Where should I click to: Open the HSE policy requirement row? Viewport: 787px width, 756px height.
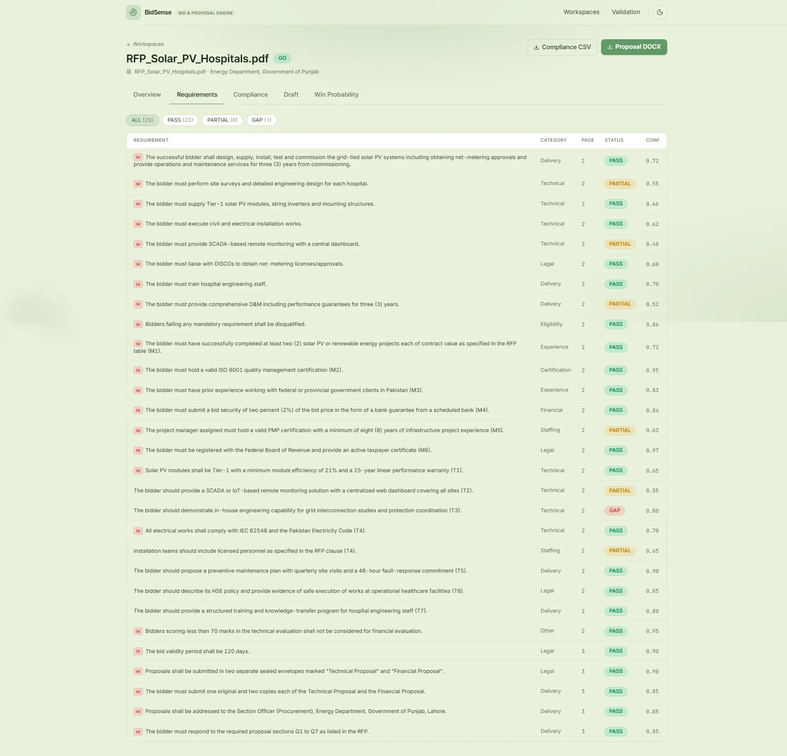(396, 591)
